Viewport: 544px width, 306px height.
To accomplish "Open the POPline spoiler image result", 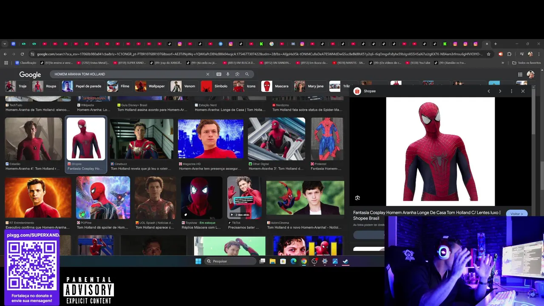I will pyautogui.click(x=103, y=197).
